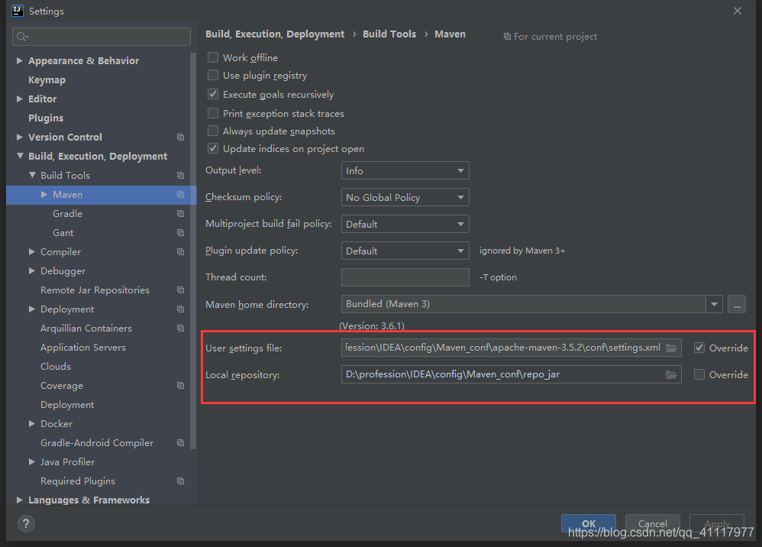This screenshot has width=762, height=547.
Task: Select Plugins in the settings tree
Action: pos(46,118)
